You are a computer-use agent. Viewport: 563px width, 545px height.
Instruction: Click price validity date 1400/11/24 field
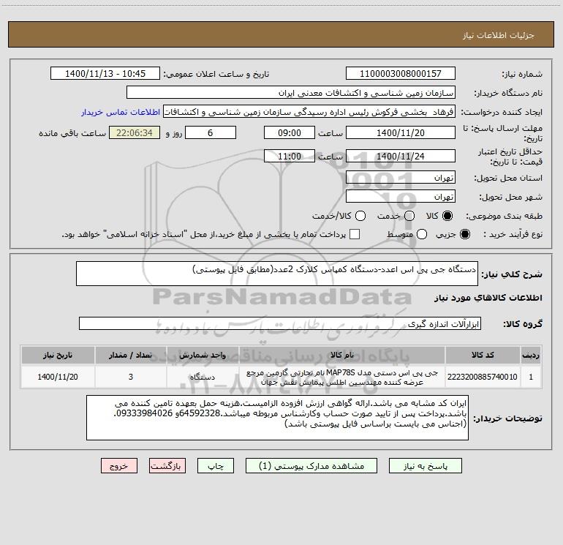[401, 156]
